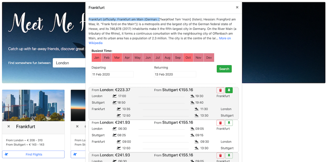Remove the second destination card
The width and height of the screenshot is (328, 162).
point(77,126)
